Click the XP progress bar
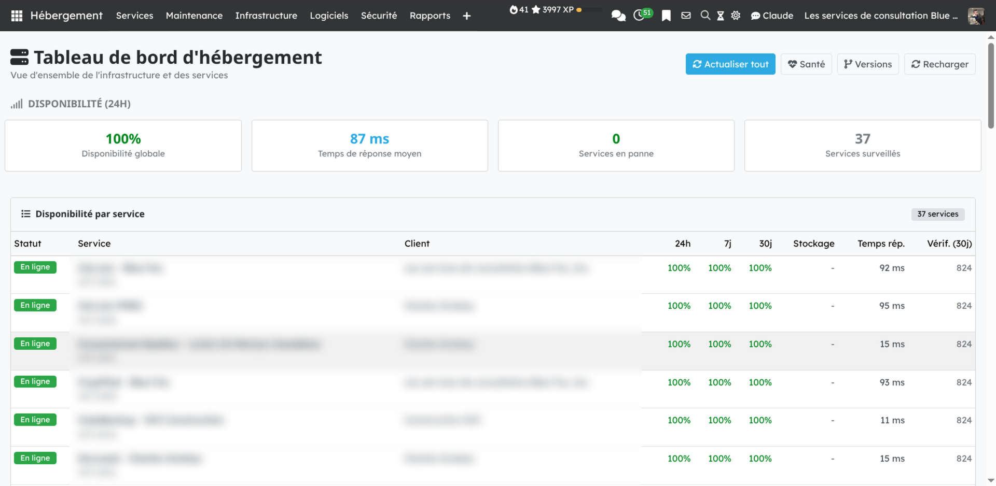 pos(592,10)
